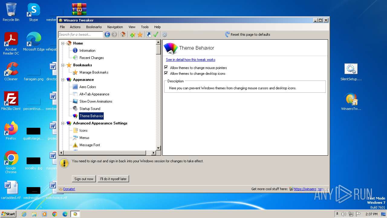Select Message Font tree item
This screenshot has height=218, width=387.
tap(89, 145)
